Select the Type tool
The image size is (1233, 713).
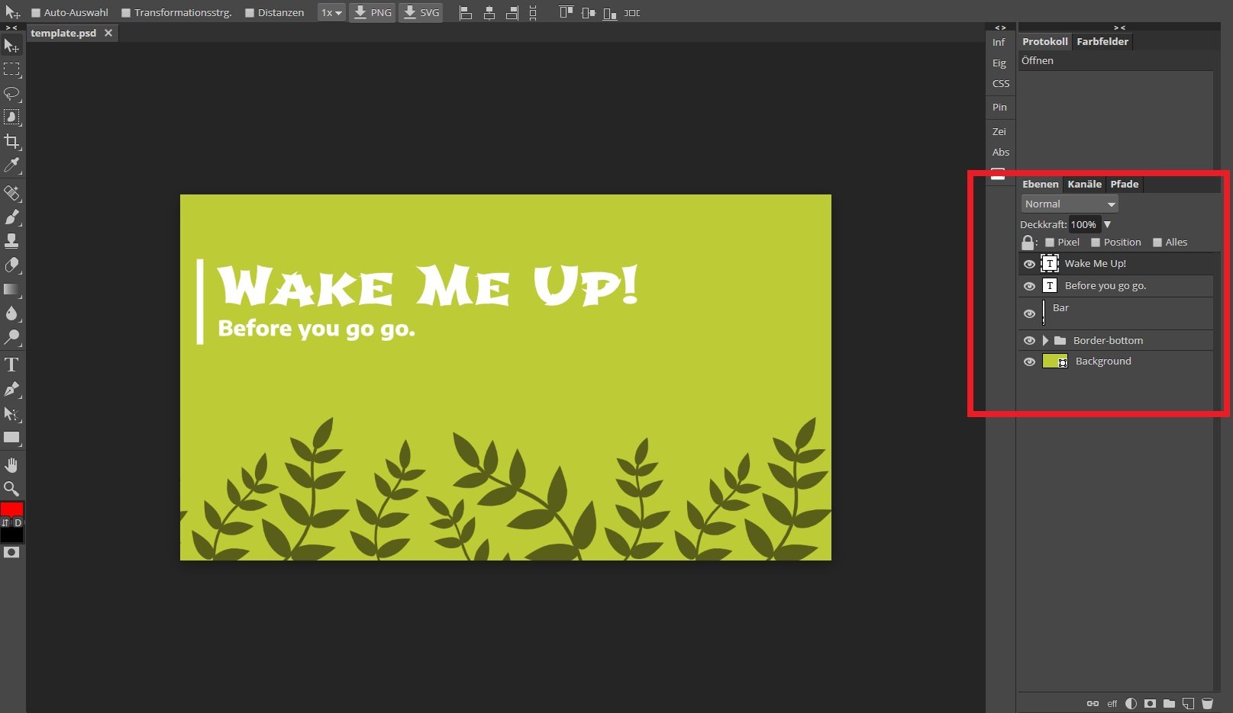point(11,365)
